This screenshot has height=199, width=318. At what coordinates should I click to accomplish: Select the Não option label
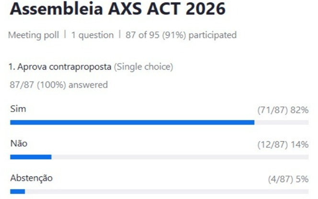[x=19, y=144]
